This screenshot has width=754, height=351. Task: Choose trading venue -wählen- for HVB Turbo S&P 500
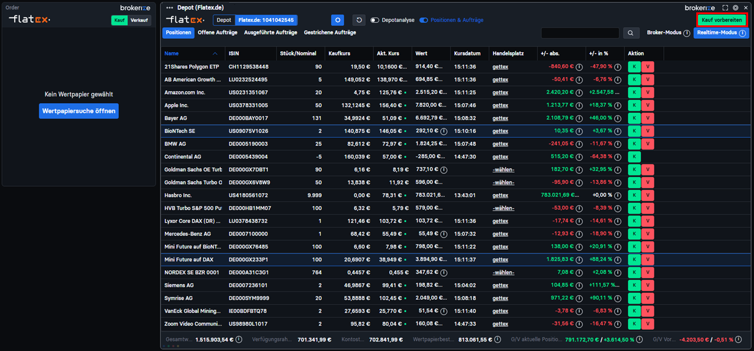(504, 208)
